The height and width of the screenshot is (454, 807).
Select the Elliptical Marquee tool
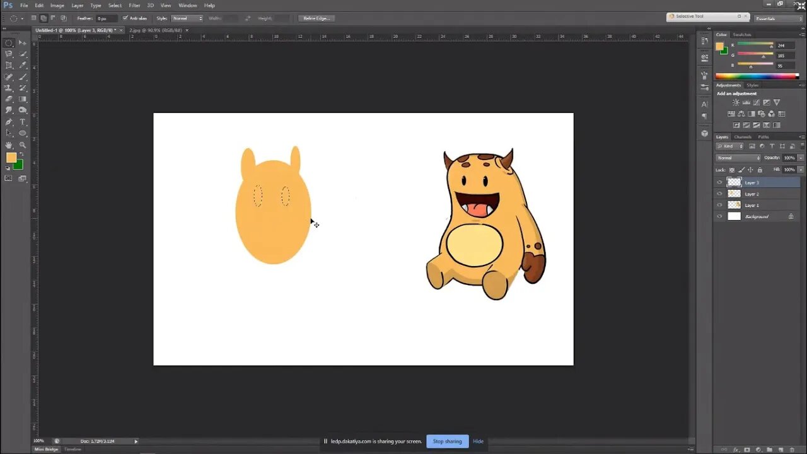coord(9,43)
